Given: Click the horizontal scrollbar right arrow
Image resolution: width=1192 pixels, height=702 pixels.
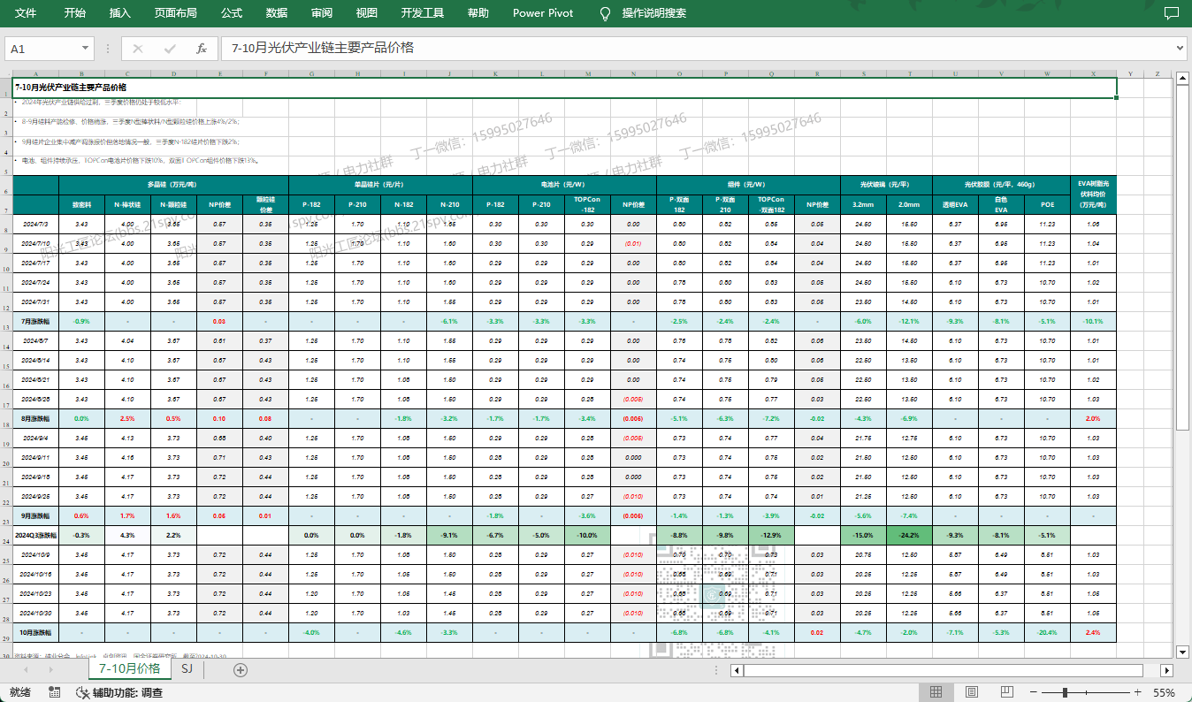Looking at the screenshot, I should point(1166,671).
